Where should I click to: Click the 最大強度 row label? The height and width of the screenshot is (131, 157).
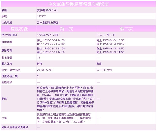tap(7, 64)
